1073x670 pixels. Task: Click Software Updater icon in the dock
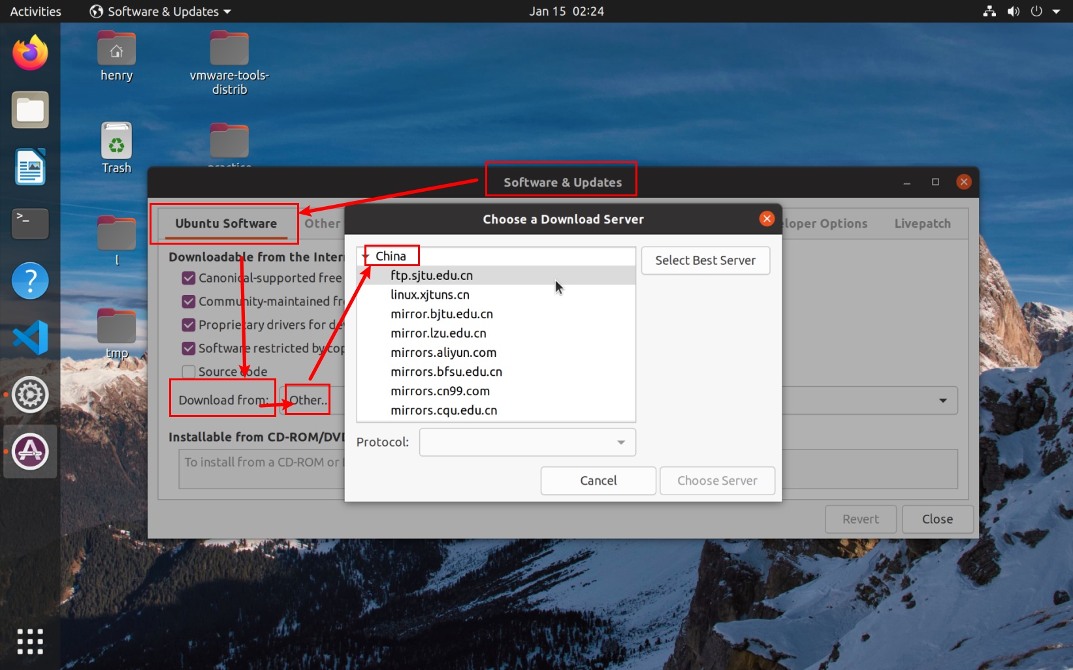30,451
